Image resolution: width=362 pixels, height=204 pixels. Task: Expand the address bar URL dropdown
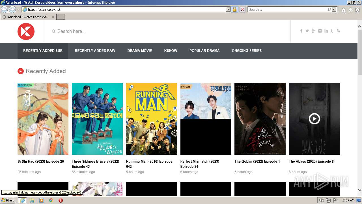pos(228,10)
